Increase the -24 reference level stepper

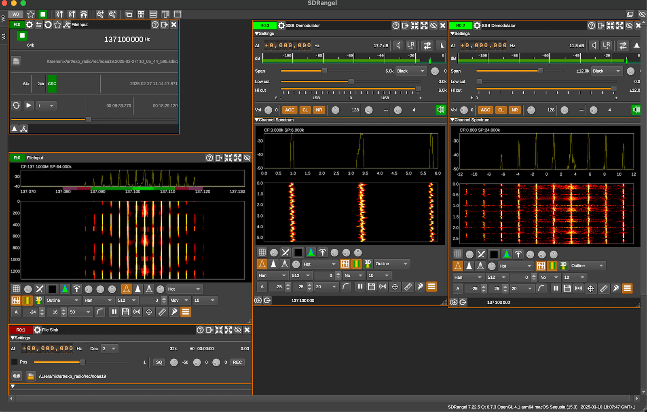(42, 310)
